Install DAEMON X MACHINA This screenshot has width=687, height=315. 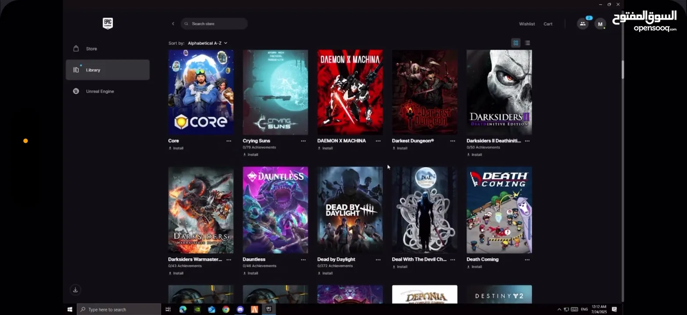coord(325,148)
